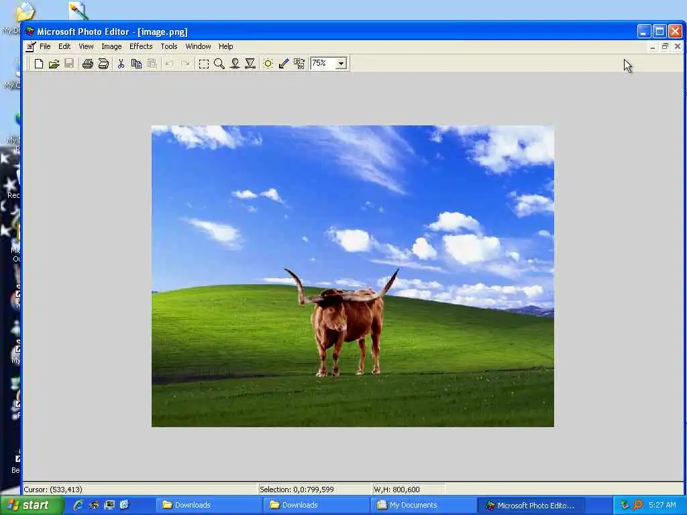Click the document control icon beside File
Viewport: 687px width, 515px height.
(x=30, y=46)
